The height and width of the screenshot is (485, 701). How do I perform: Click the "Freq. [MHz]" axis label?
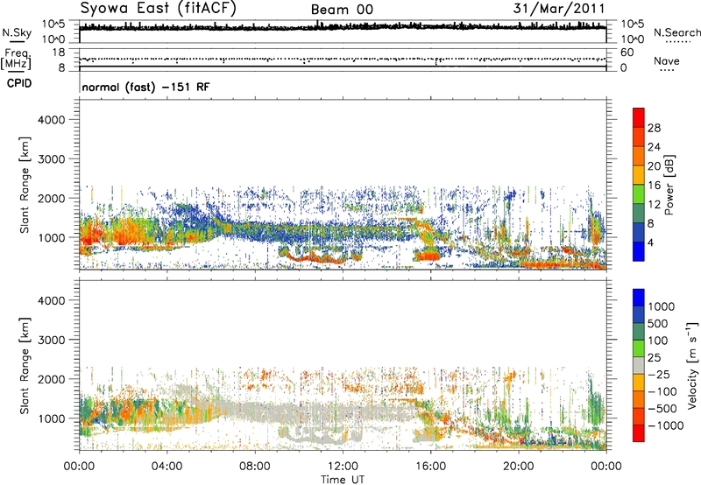pos(17,59)
